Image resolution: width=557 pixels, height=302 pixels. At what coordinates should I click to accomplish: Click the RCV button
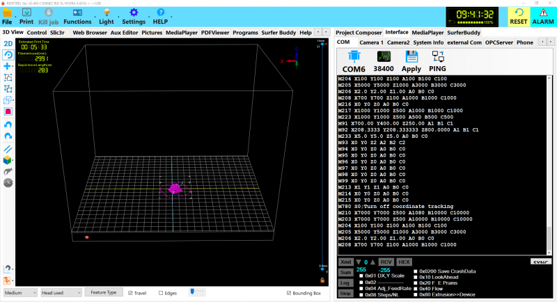(x=386, y=262)
